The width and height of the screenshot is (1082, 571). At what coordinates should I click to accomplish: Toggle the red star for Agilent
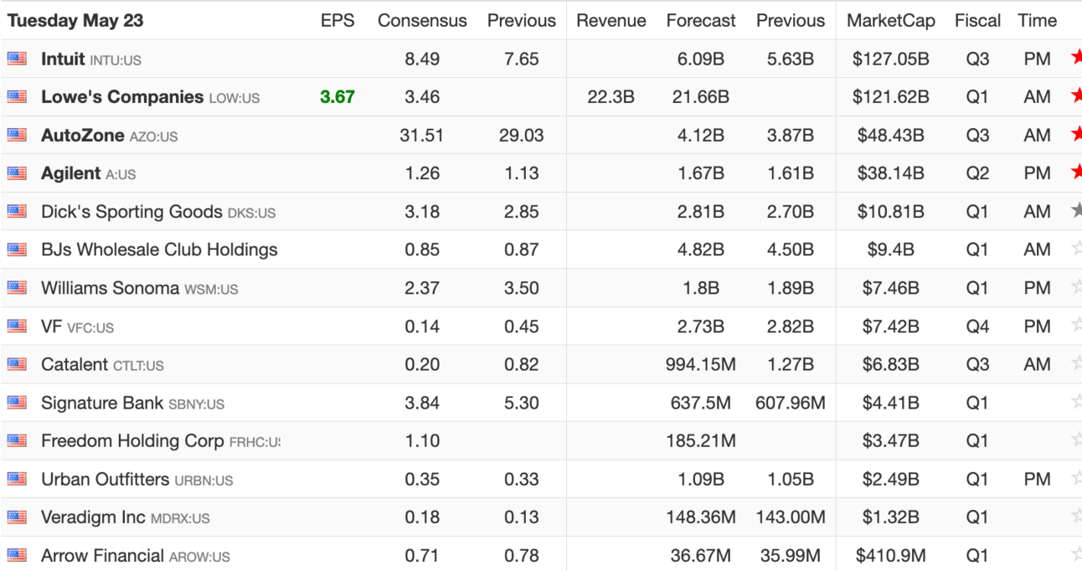[x=1076, y=172]
